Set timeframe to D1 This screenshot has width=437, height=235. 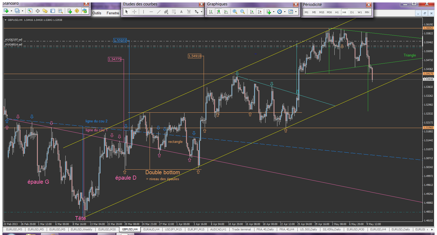pos(352,12)
